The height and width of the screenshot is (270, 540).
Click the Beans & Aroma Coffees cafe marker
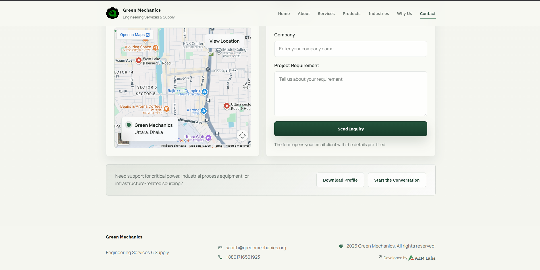point(167,109)
